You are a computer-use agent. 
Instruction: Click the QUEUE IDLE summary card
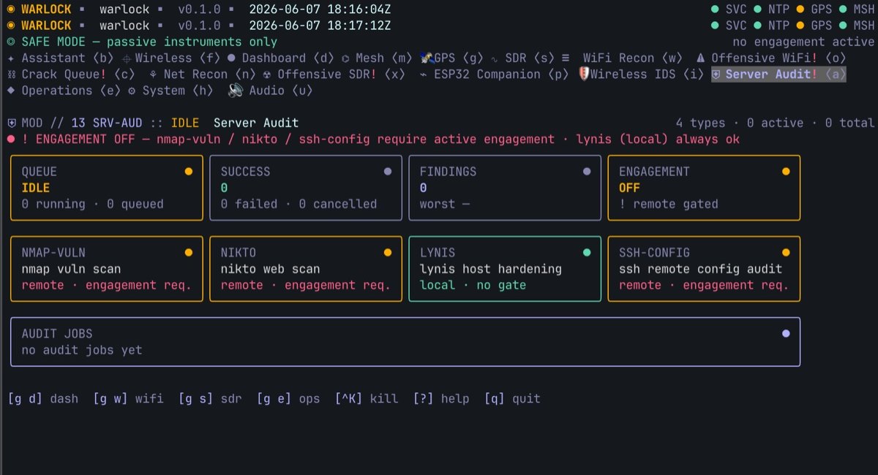(x=107, y=188)
